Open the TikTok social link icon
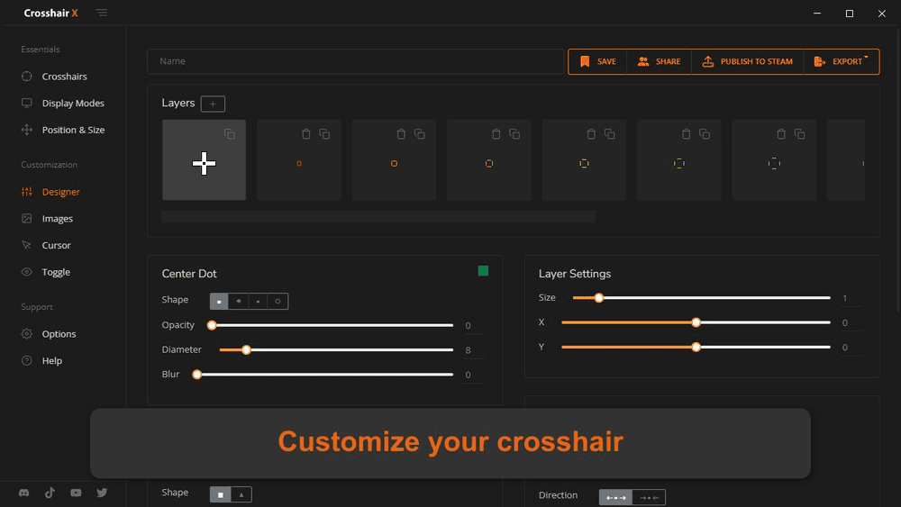901x507 pixels. tap(50, 493)
